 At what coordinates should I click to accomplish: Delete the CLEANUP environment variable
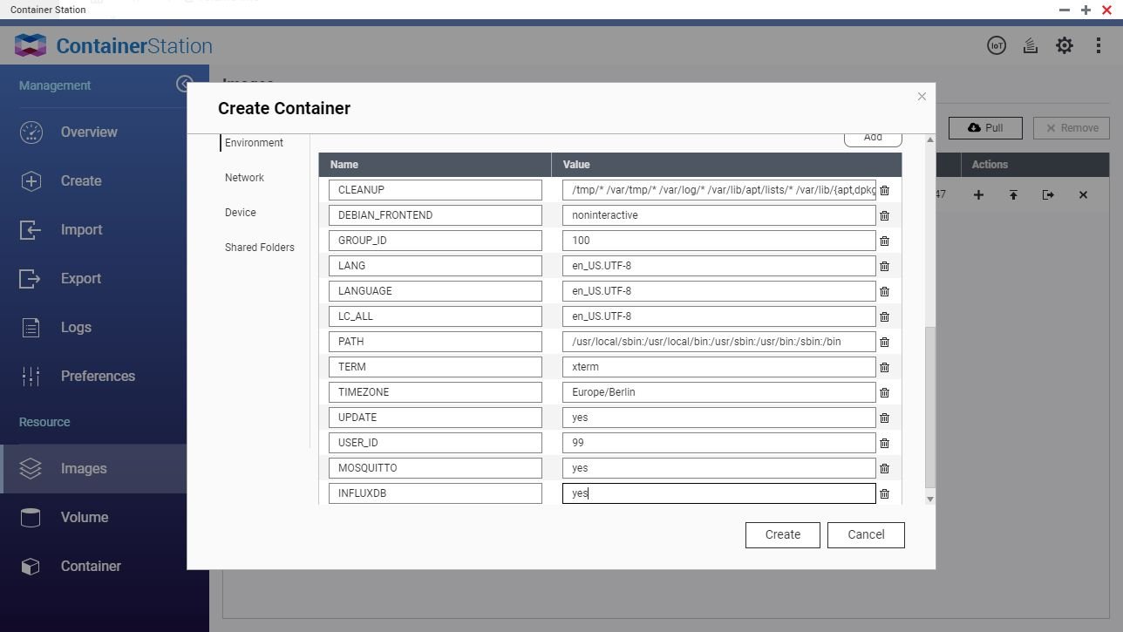pyautogui.click(x=884, y=190)
